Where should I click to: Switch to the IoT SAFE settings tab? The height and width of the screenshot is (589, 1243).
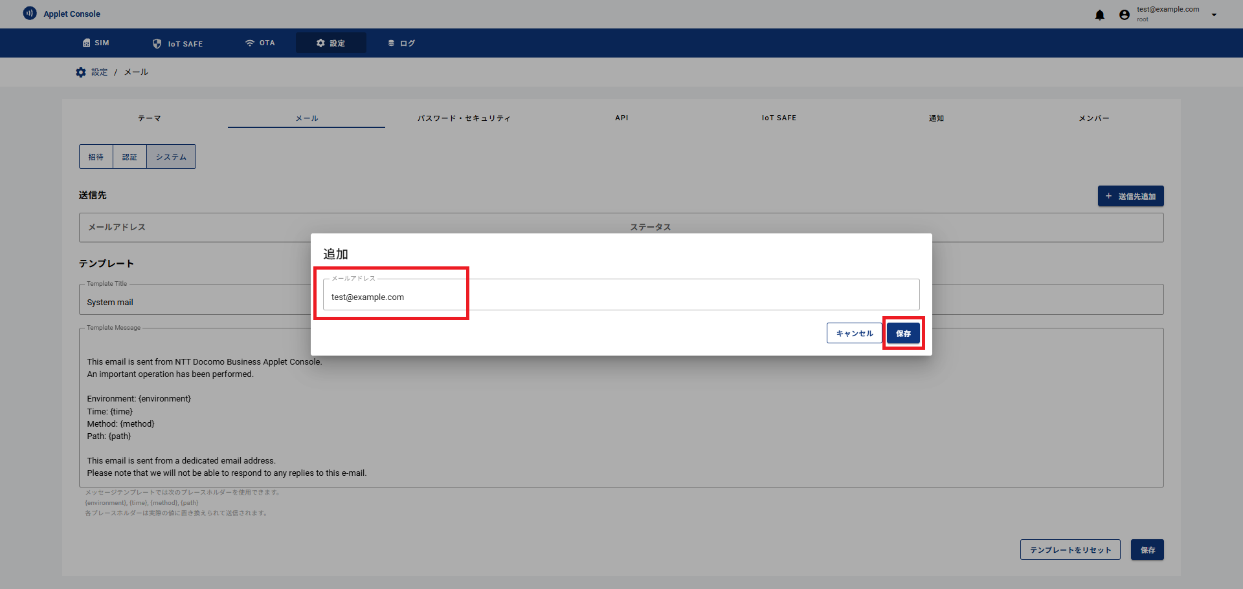[779, 118]
